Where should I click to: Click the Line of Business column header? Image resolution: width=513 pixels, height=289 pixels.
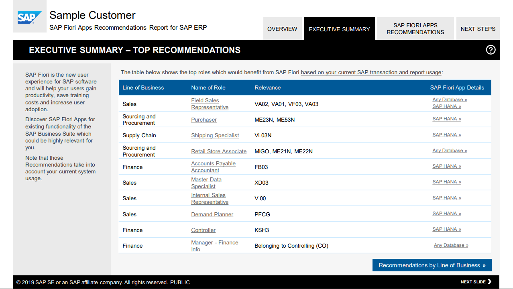(x=143, y=88)
